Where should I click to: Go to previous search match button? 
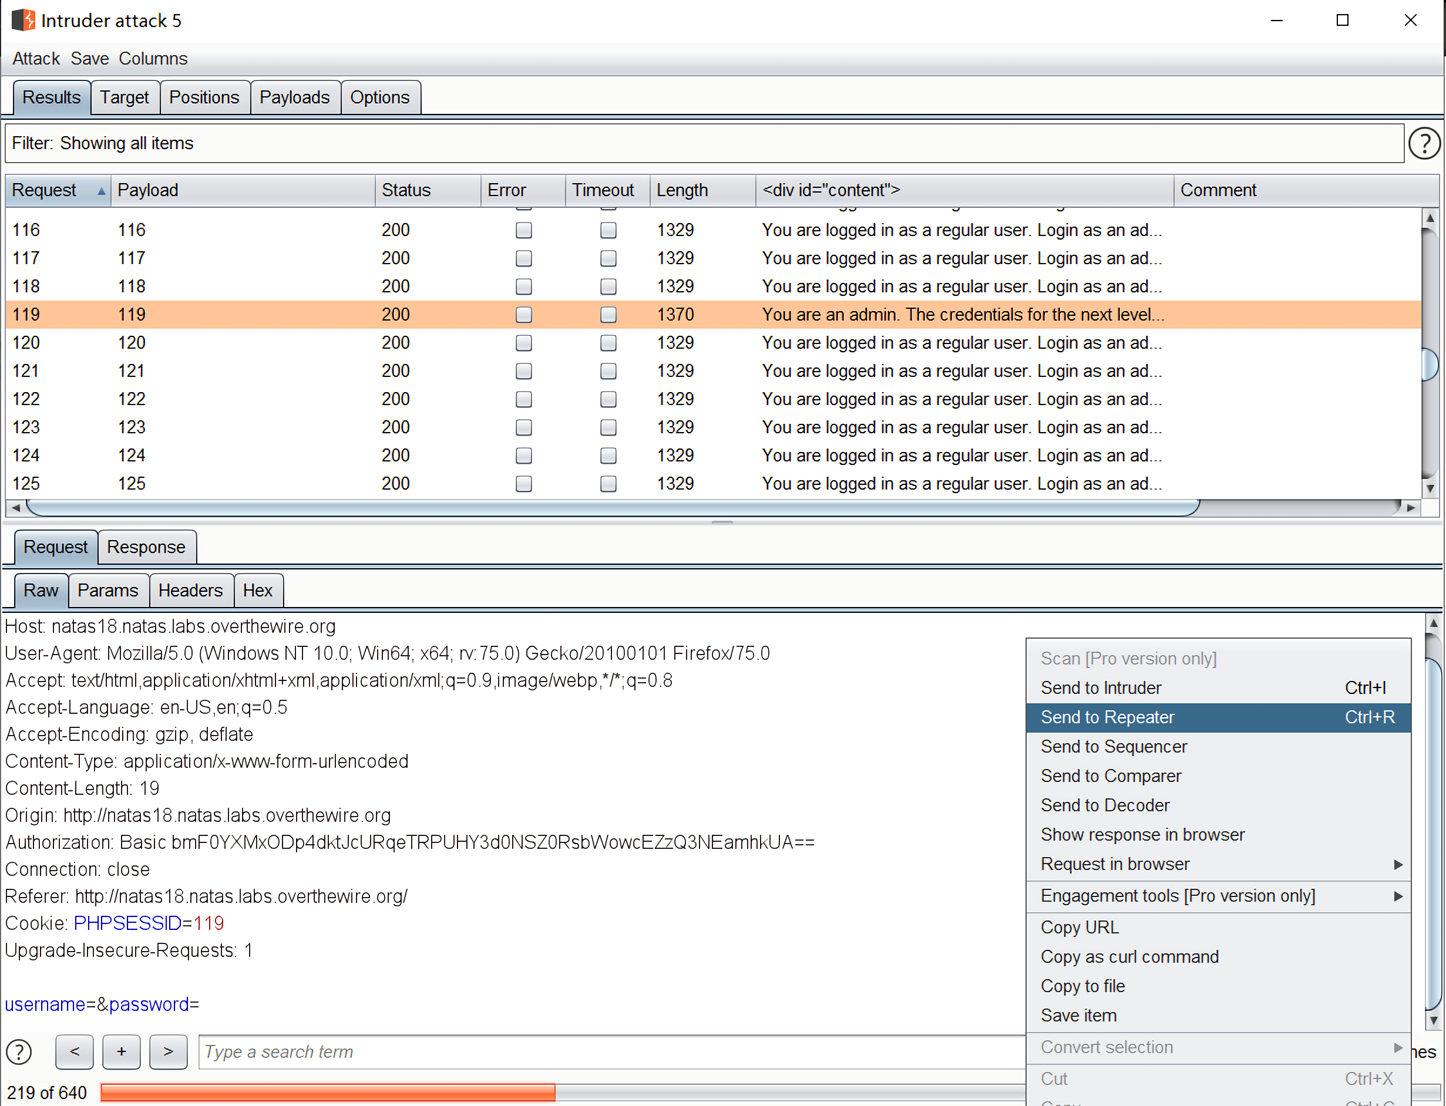[x=75, y=1051]
